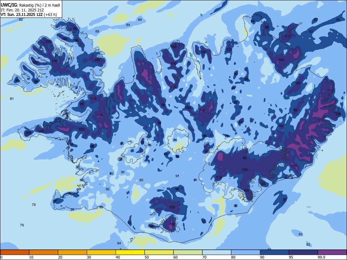Click the "81" humidity value over the western sea
347x260 pixels.
[x=12, y=98]
